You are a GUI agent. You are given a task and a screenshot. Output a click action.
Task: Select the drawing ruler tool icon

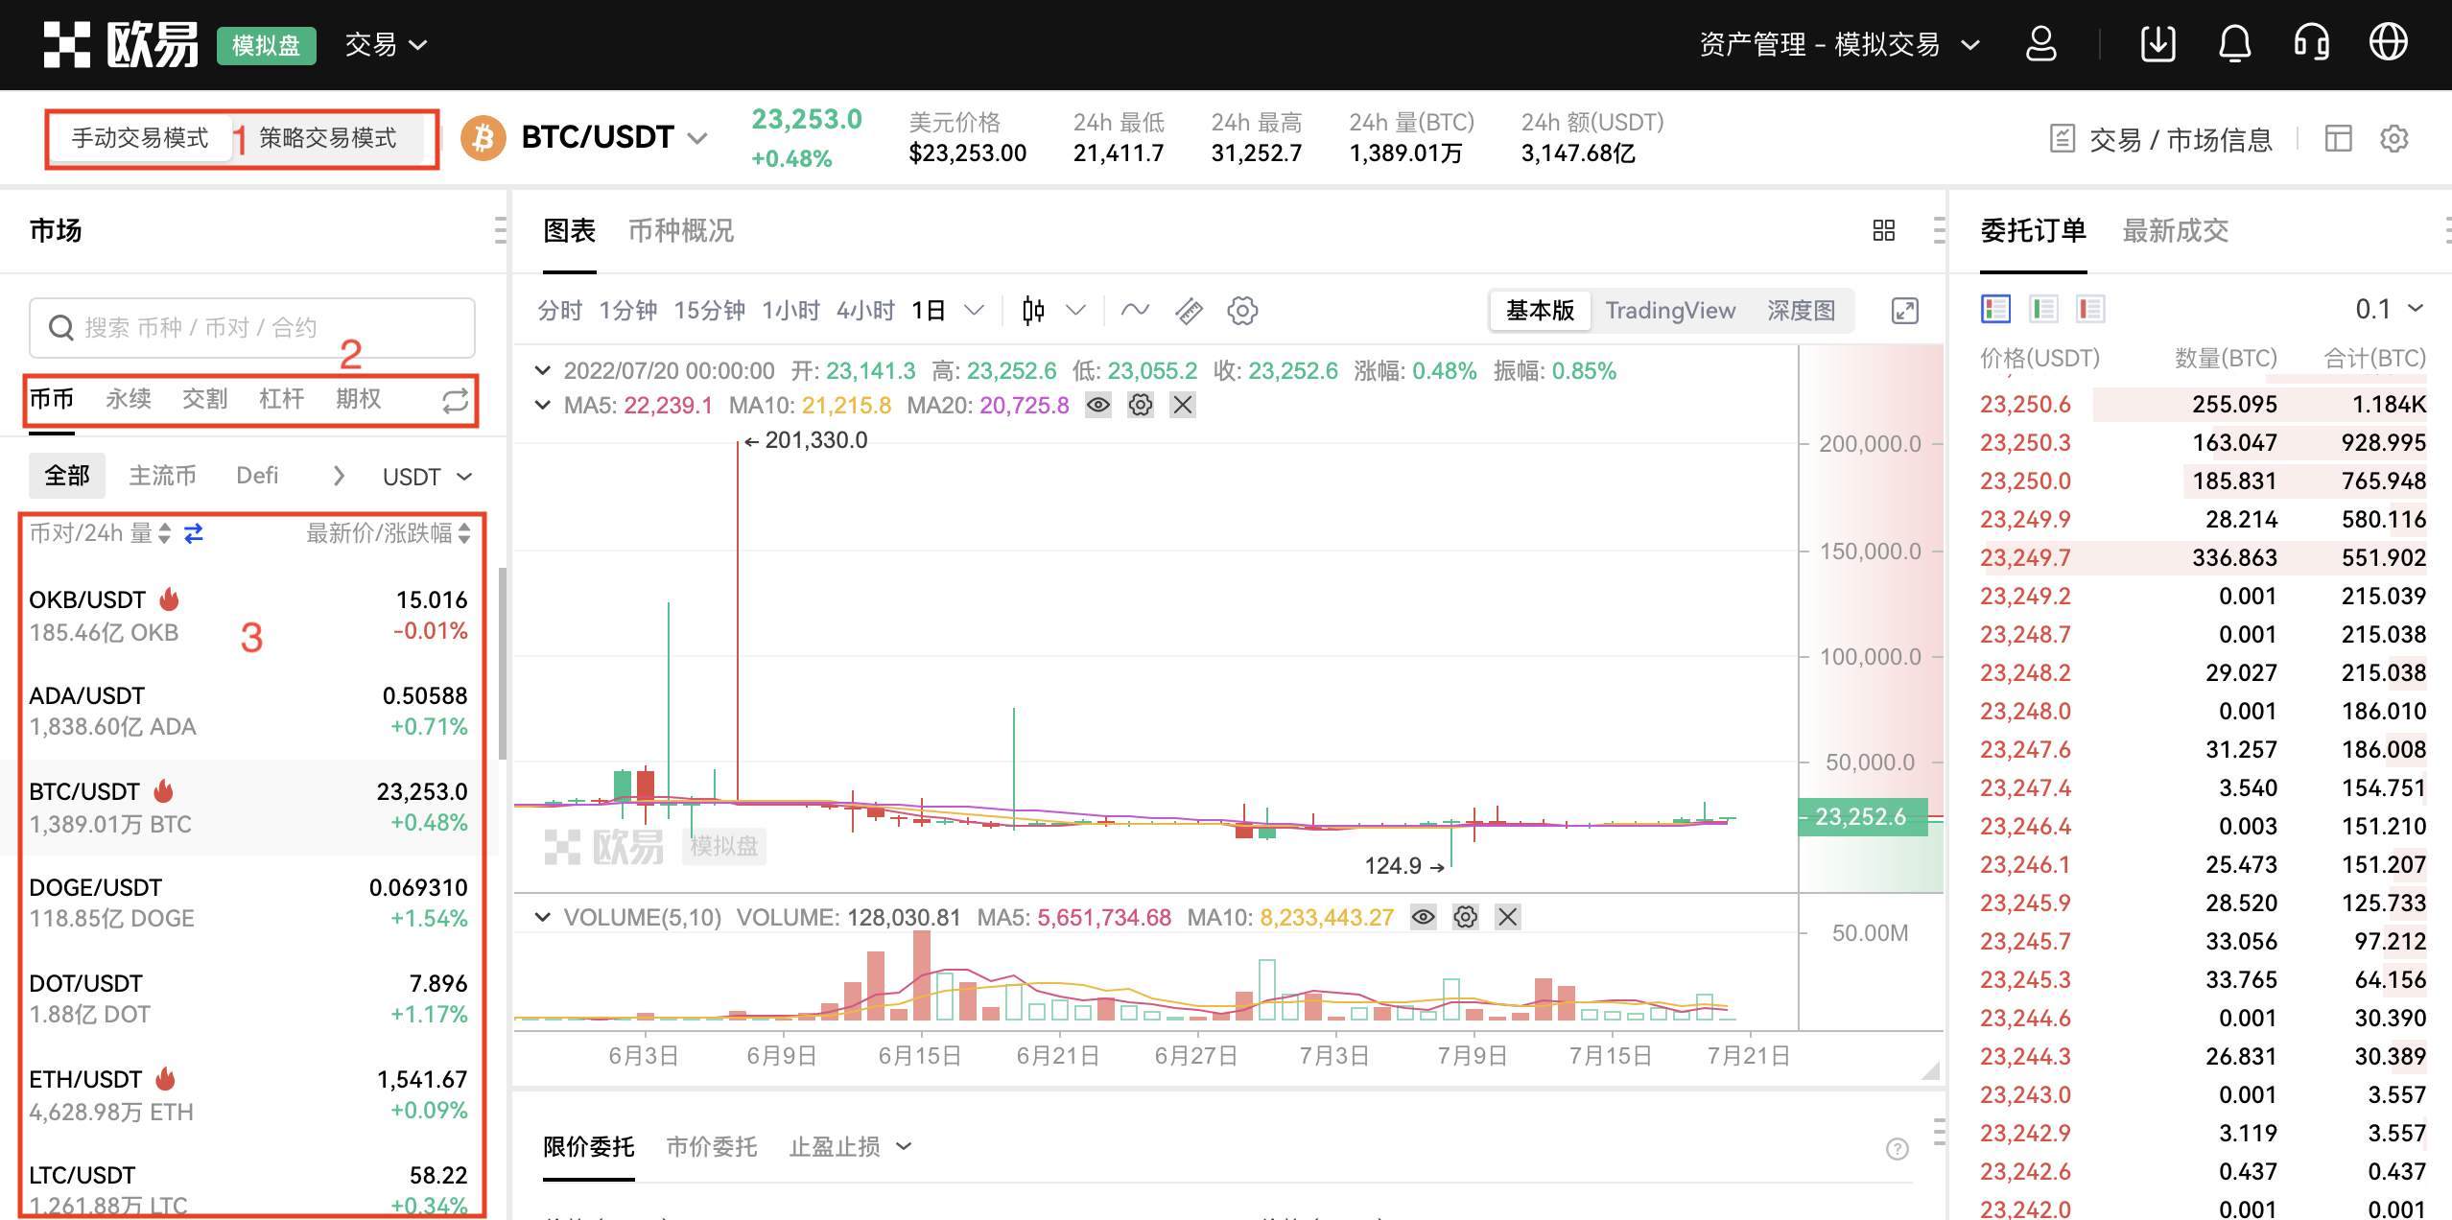tap(1190, 311)
